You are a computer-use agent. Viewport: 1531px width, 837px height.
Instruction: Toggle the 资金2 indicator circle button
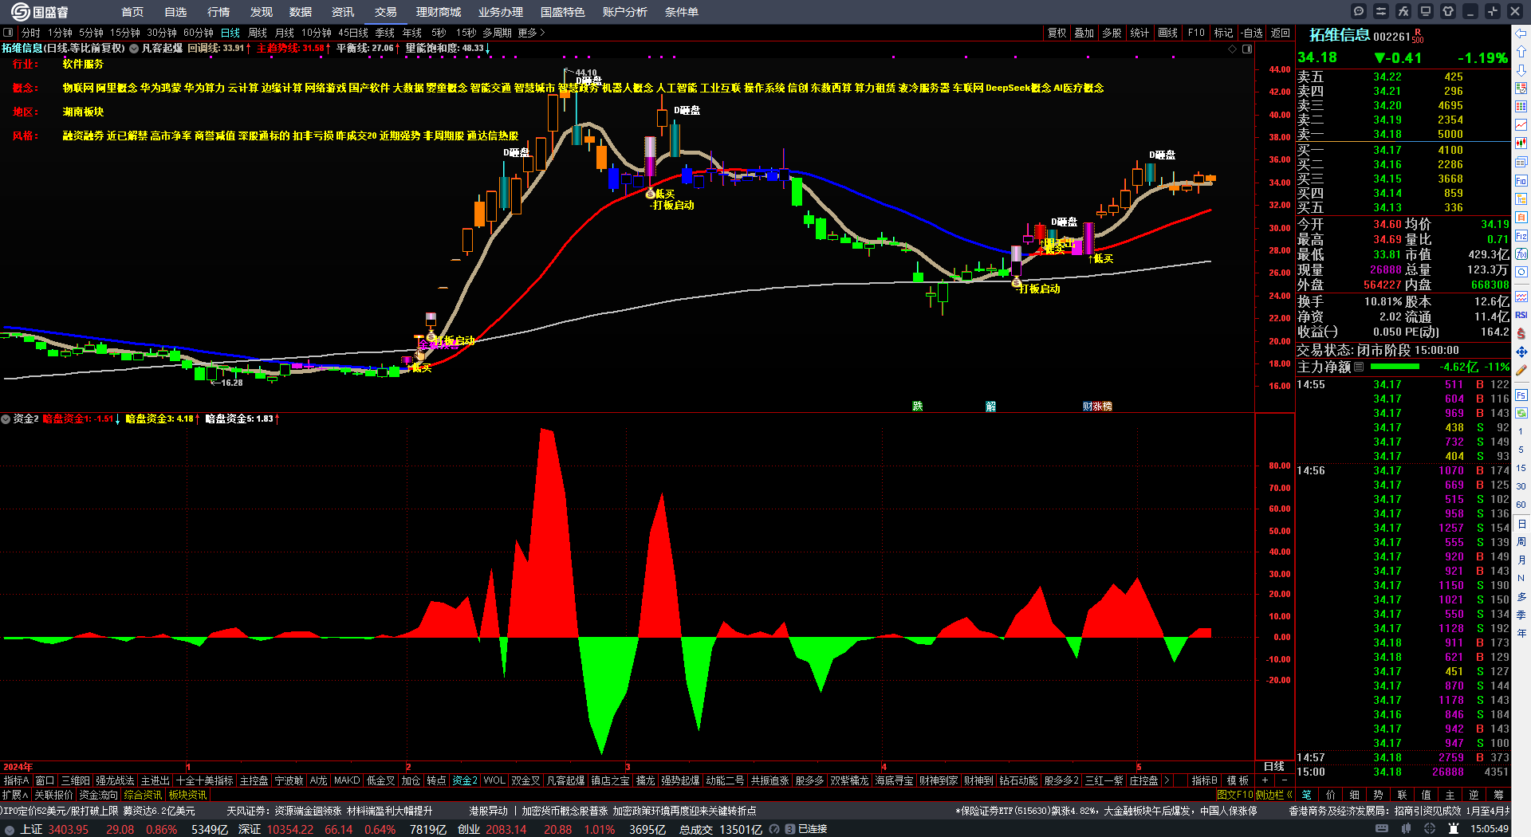point(6,418)
